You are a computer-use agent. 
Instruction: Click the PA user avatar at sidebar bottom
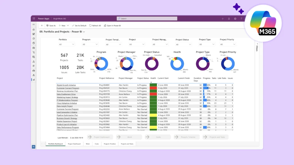[x=34, y=147]
